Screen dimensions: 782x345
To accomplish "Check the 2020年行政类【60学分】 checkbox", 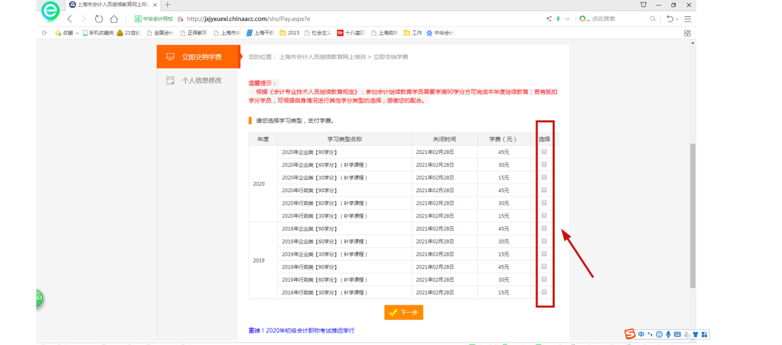I will coord(544,203).
